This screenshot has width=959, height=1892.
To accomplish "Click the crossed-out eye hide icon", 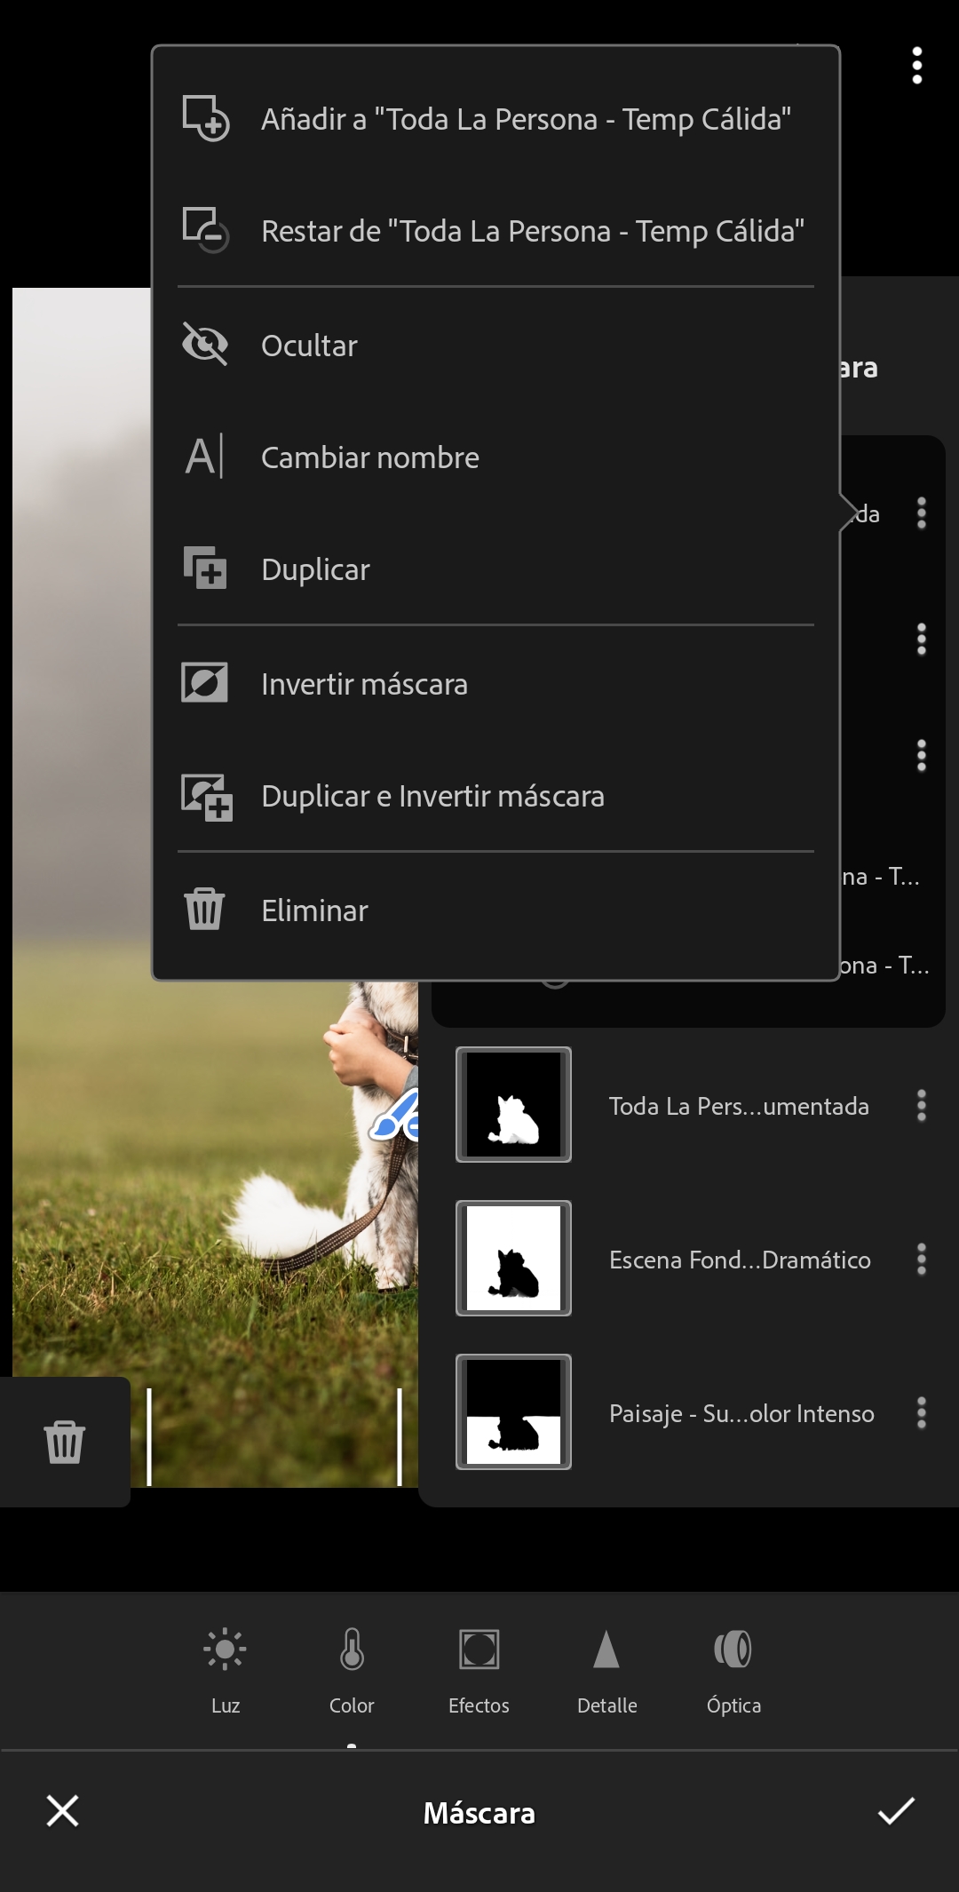I will (204, 344).
